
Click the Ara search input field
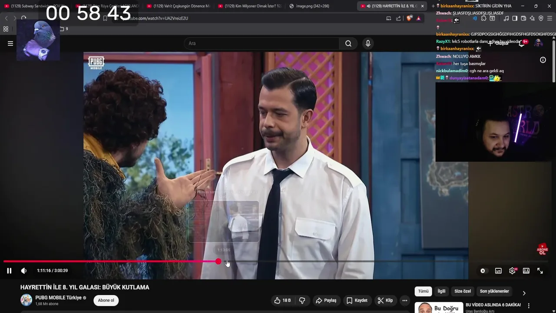click(x=262, y=43)
